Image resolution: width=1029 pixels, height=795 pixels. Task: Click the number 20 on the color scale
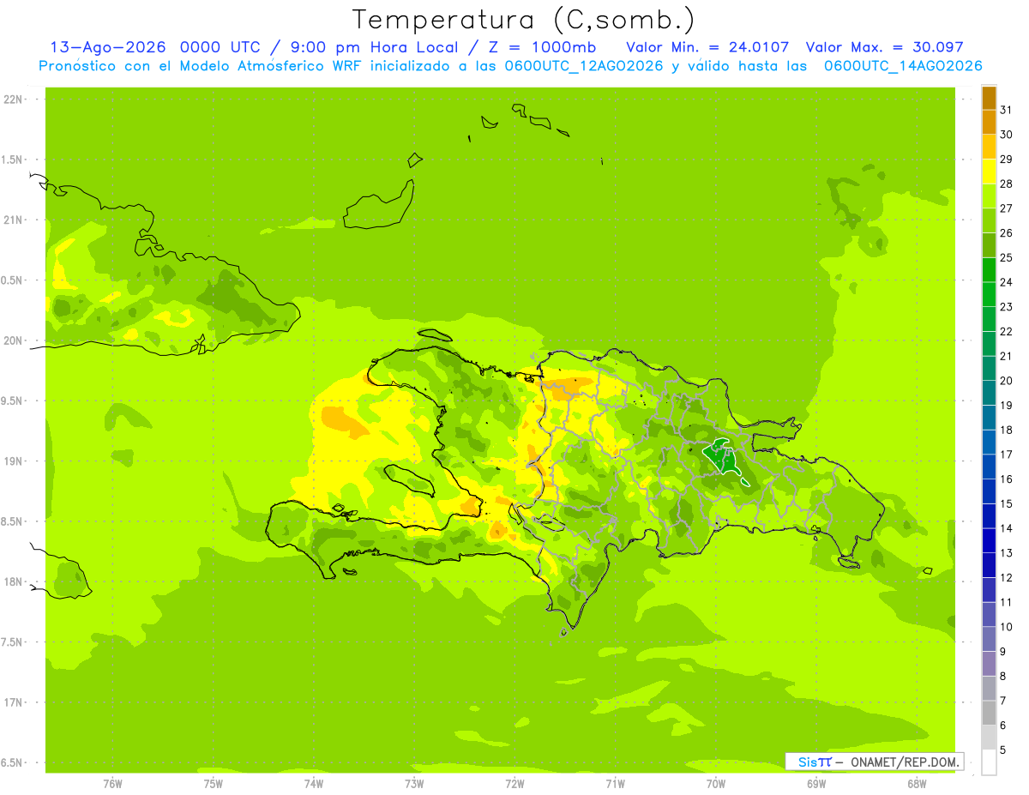tap(1006, 381)
